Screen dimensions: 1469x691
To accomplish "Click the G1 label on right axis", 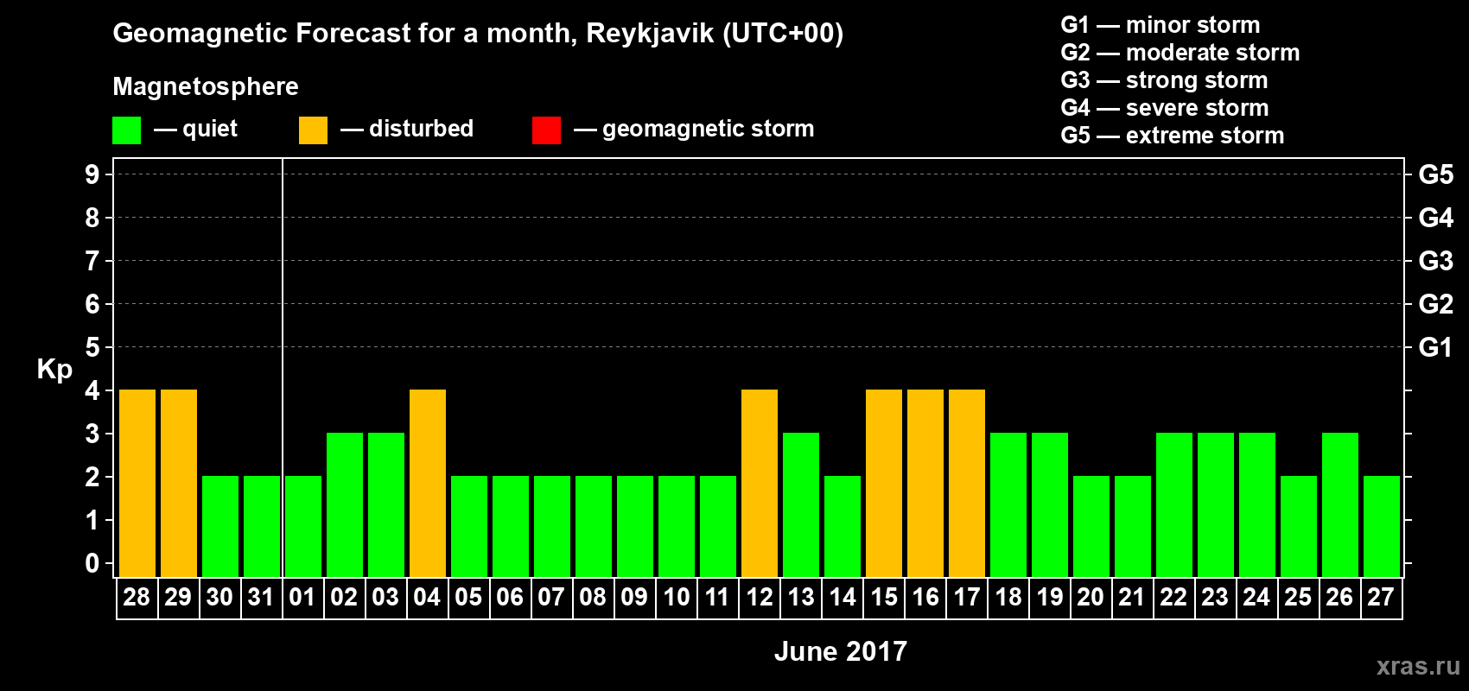I will click(x=1435, y=347).
